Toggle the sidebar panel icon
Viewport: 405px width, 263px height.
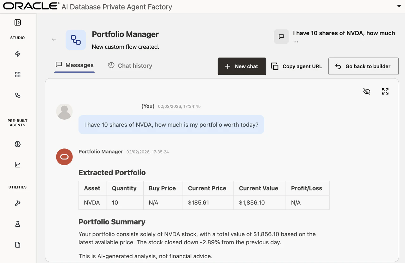coord(18,22)
